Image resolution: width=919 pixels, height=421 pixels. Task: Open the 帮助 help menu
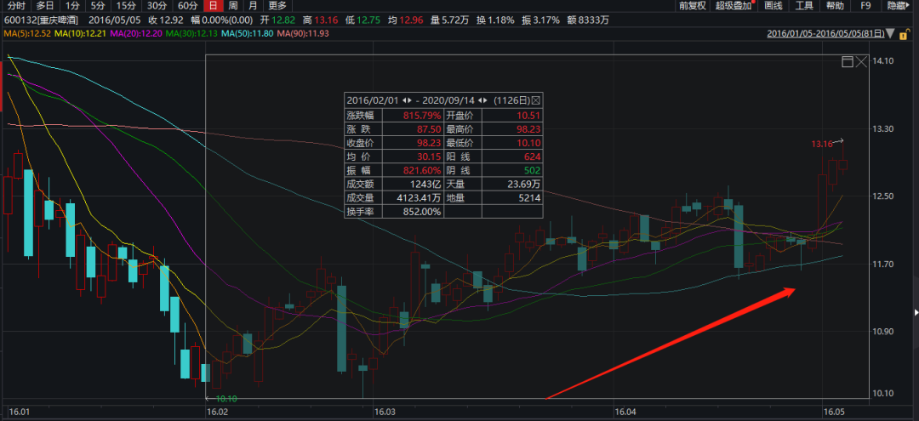tap(835, 6)
